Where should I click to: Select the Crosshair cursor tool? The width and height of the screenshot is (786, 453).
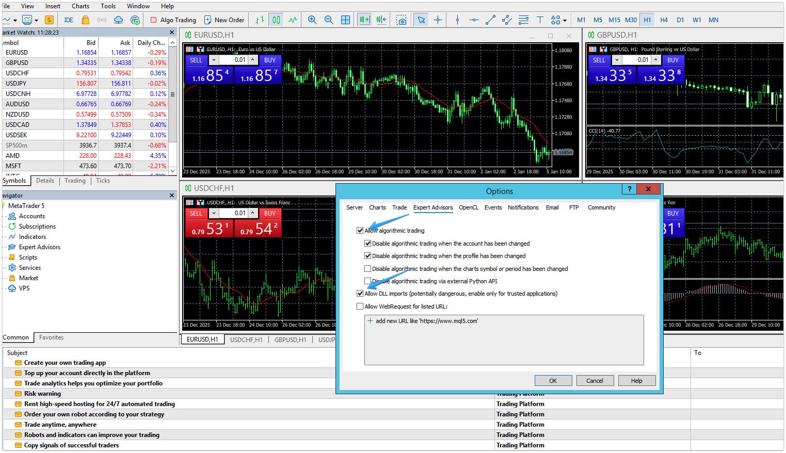pyautogui.click(x=438, y=20)
